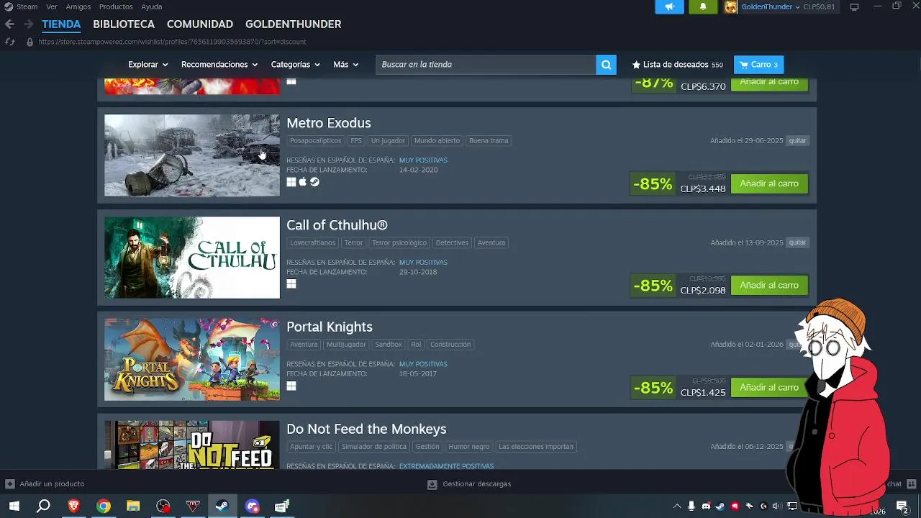Expand the Explorar dropdown
Viewport: 921px width, 518px height.
(148, 65)
